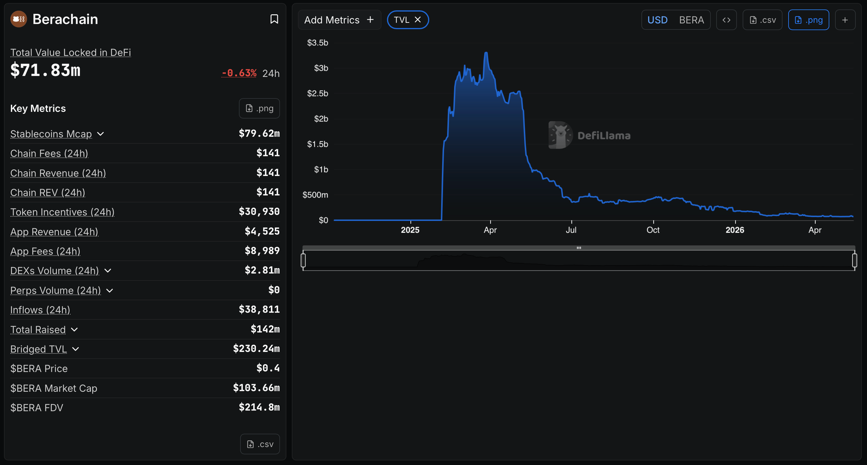867x465 pixels.
Task: Click Token Incentives (24h) label
Action: [x=62, y=212]
